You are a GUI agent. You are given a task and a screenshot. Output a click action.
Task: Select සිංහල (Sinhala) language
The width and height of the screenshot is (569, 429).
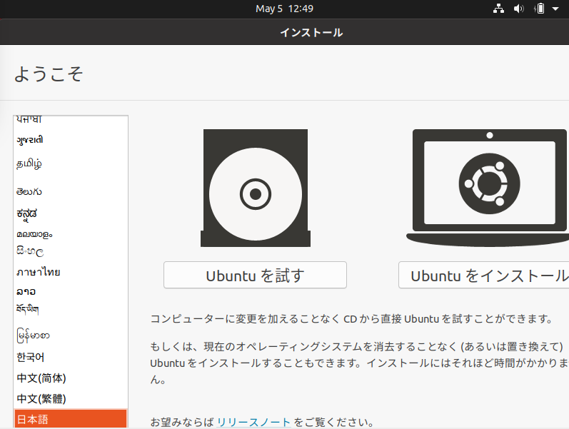[x=71, y=251]
